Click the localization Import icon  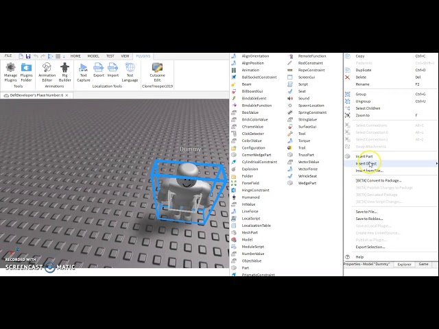tap(112, 70)
